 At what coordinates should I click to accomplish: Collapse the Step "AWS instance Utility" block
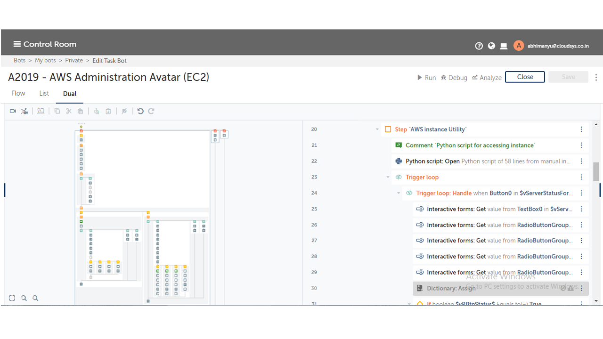(x=377, y=129)
